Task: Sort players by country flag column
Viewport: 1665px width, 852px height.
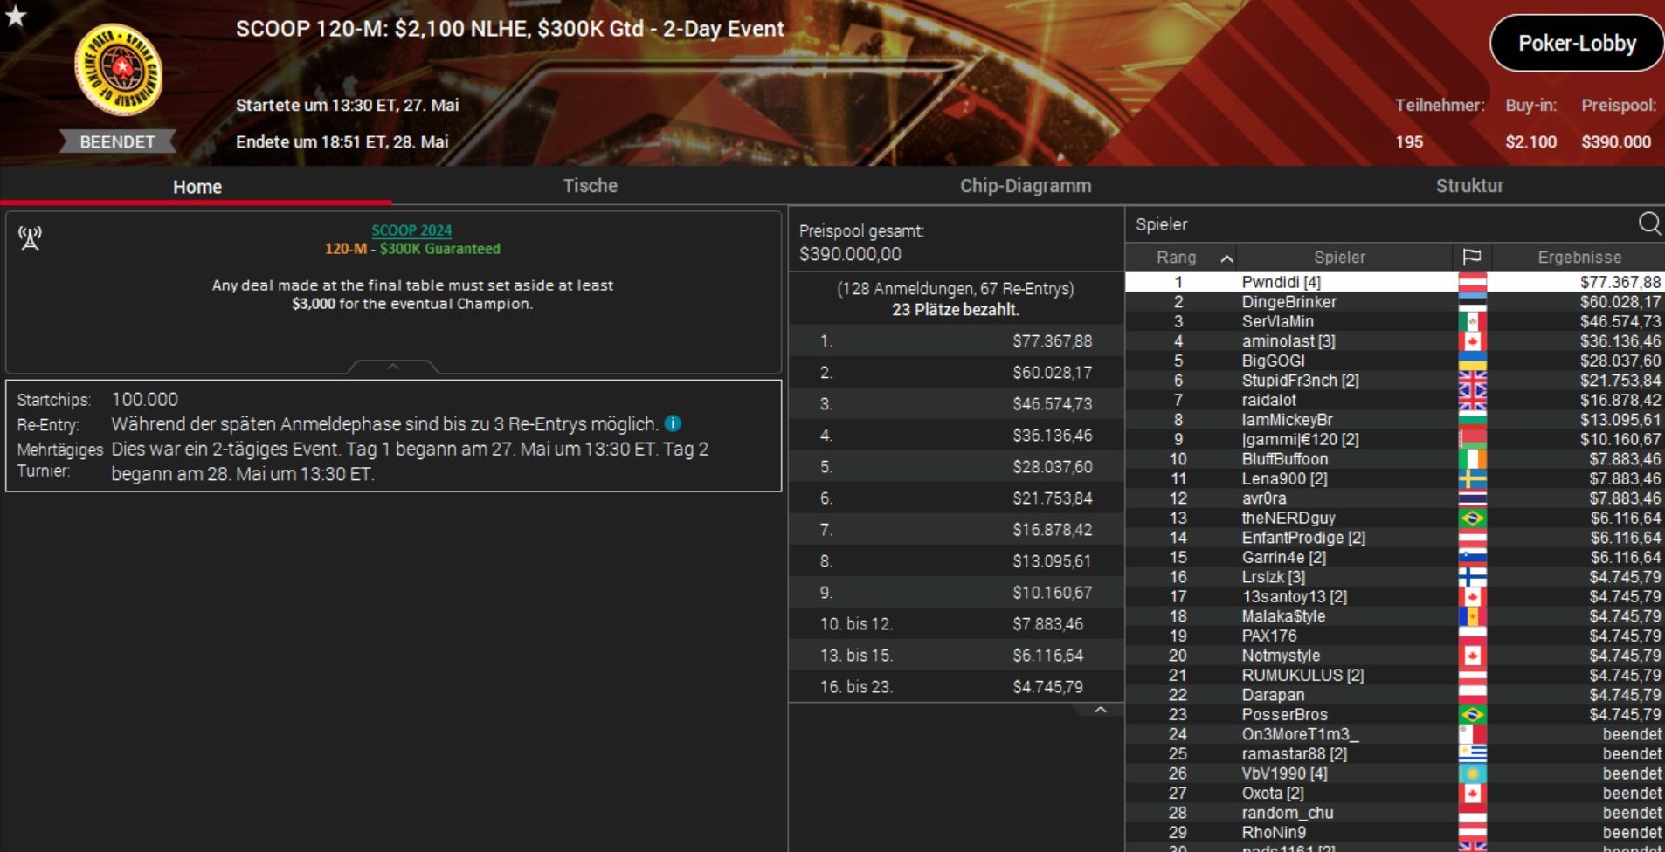Action: pos(1471,258)
